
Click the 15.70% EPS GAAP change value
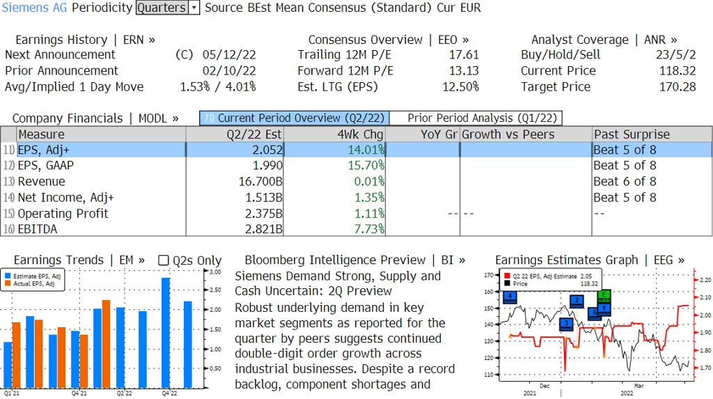coord(366,166)
